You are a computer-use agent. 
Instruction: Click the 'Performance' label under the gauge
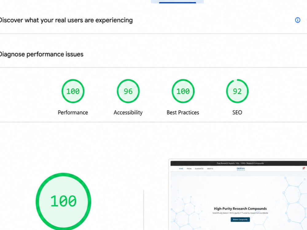[x=73, y=113]
